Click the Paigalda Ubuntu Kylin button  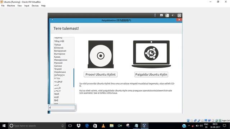(x=151, y=75)
